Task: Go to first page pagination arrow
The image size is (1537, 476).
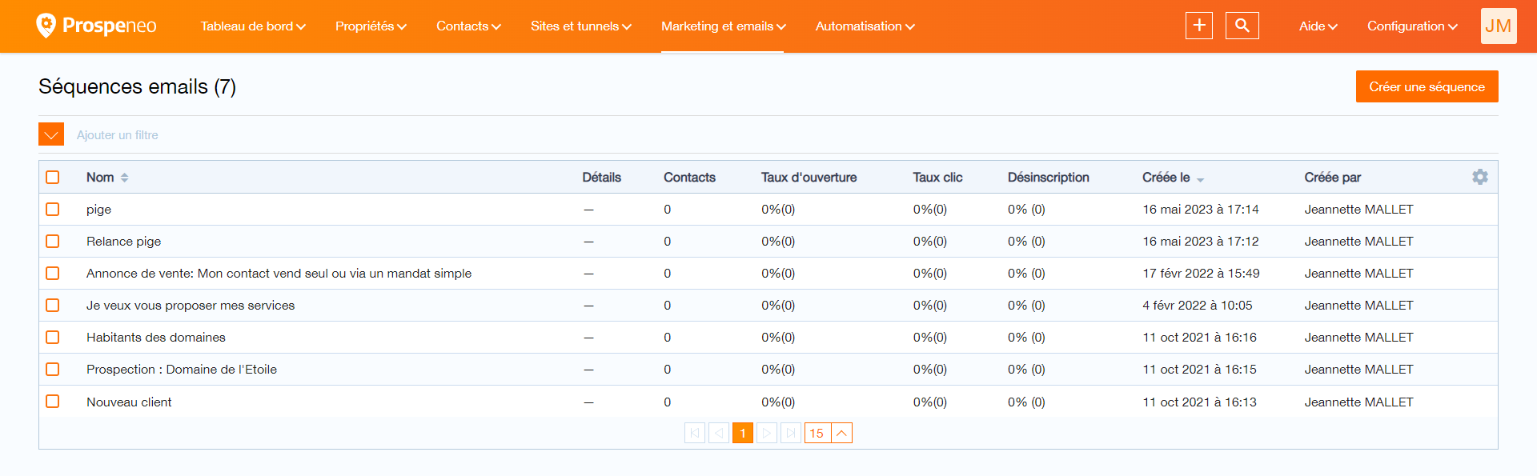Action: pyautogui.click(x=695, y=433)
